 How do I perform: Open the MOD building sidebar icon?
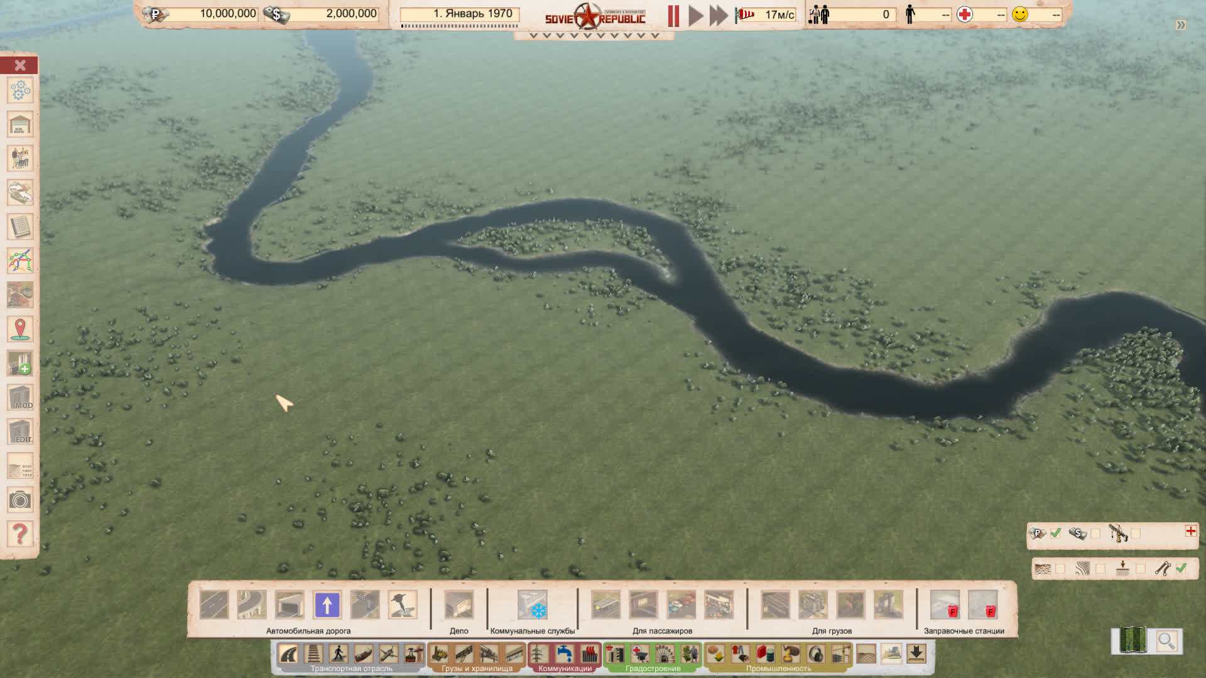tap(20, 398)
